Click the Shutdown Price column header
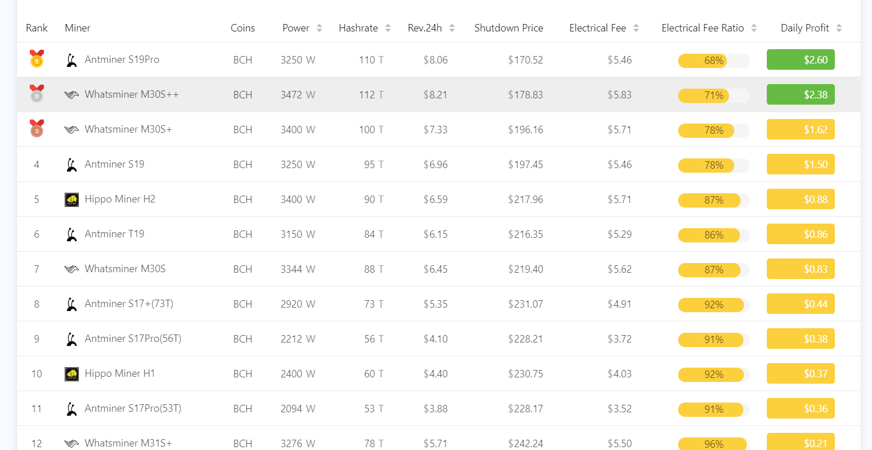This screenshot has width=872, height=450. coord(508,28)
